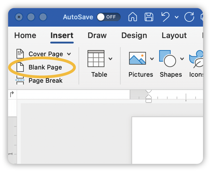211x172 pixels.
Task: Select the Insert ribbon tab
Action: click(x=62, y=36)
